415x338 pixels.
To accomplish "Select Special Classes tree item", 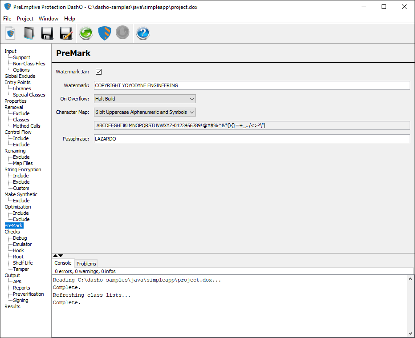I will (x=29, y=95).
